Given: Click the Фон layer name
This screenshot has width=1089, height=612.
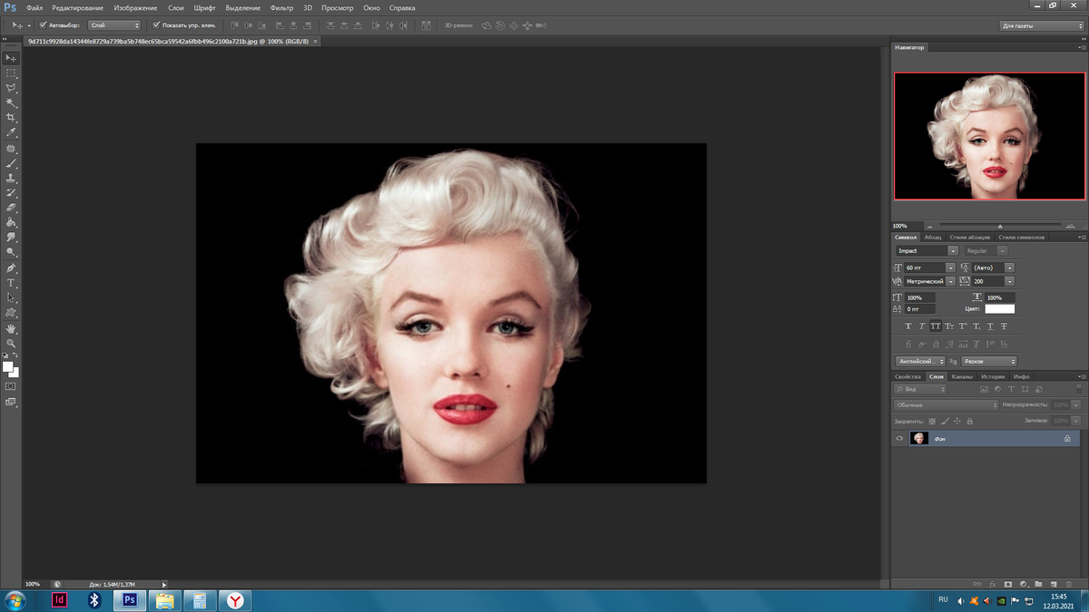Looking at the screenshot, I should pos(940,439).
